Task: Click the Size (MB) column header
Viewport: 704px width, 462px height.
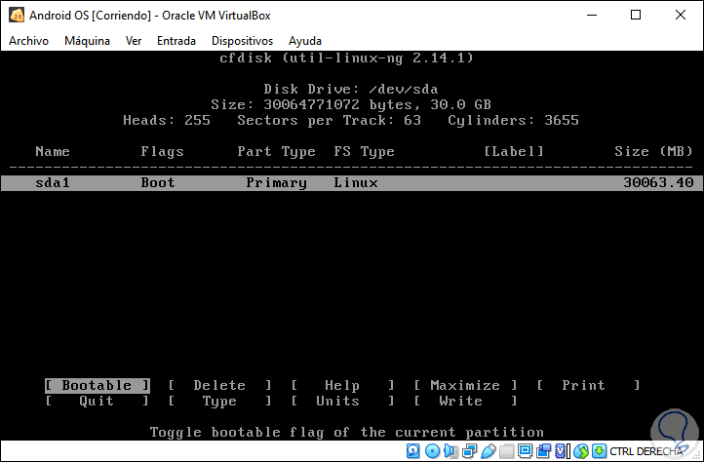Action: coord(653,151)
